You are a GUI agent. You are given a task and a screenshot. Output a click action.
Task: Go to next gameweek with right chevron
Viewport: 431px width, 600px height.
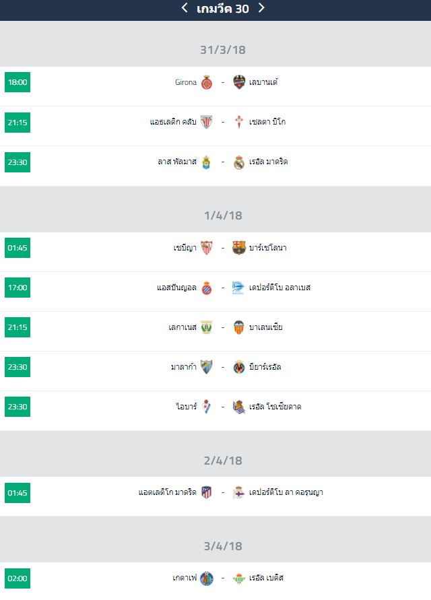coord(262,8)
